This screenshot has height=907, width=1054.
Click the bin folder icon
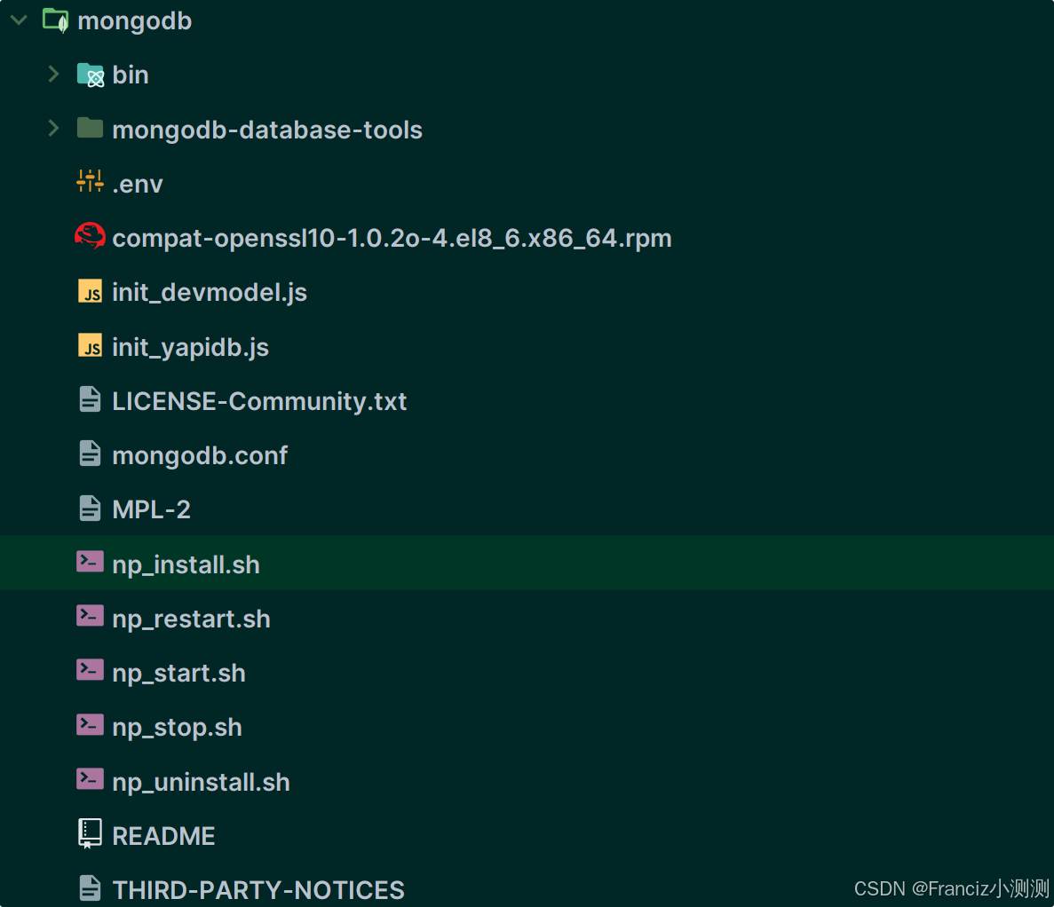[90, 75]
